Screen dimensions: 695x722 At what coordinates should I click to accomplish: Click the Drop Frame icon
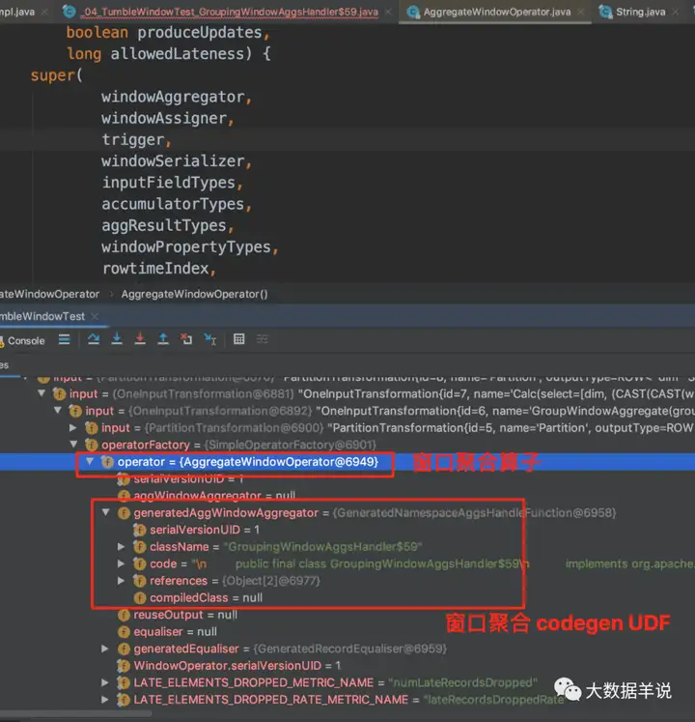(186, 339)
